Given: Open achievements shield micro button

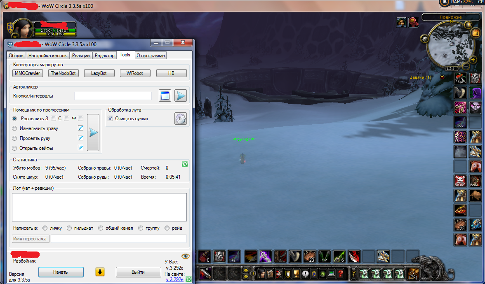Looking at the screenshot, I should [288, 273].
